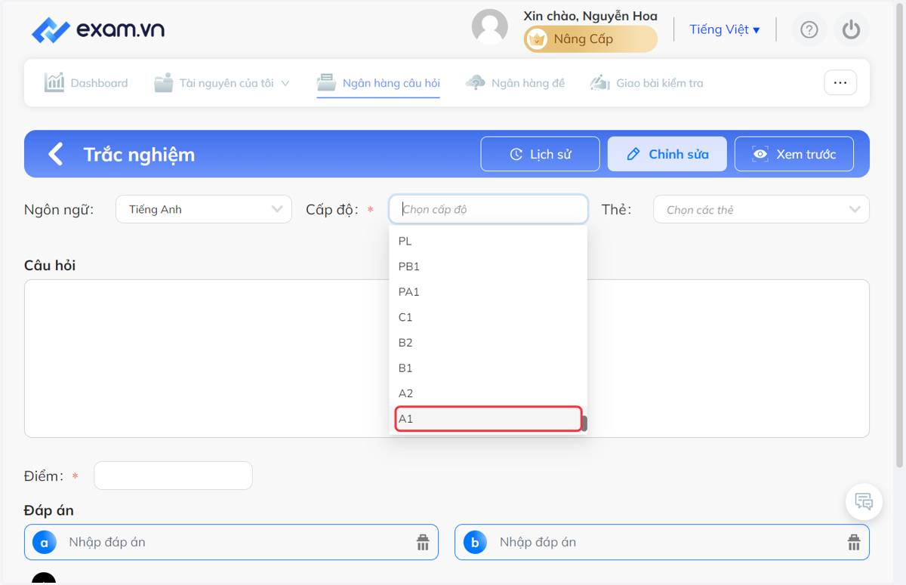The height and width of the screenshot is (585, 906).
Task: Open the Chọn các thẻ tags dropdown
Action: [x=761, y=209]
